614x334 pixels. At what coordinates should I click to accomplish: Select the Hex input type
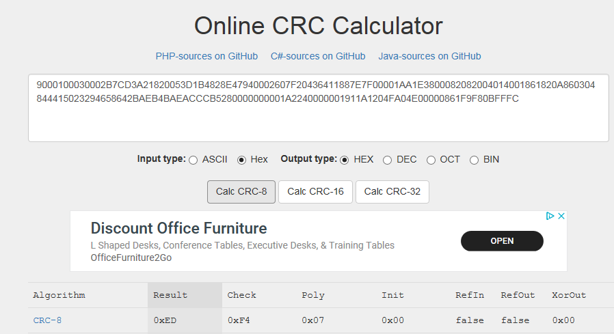pos(241,160)
